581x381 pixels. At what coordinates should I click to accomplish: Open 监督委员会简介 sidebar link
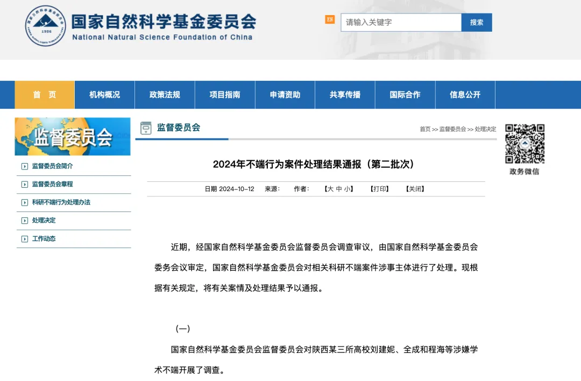(52, 166)
